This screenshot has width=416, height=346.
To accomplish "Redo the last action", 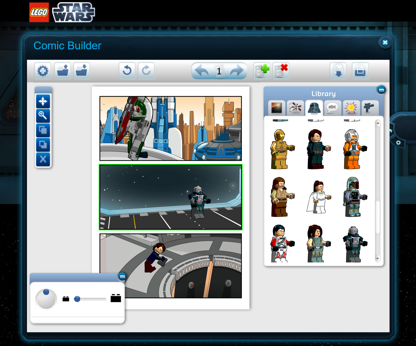I will click(146, 71).
